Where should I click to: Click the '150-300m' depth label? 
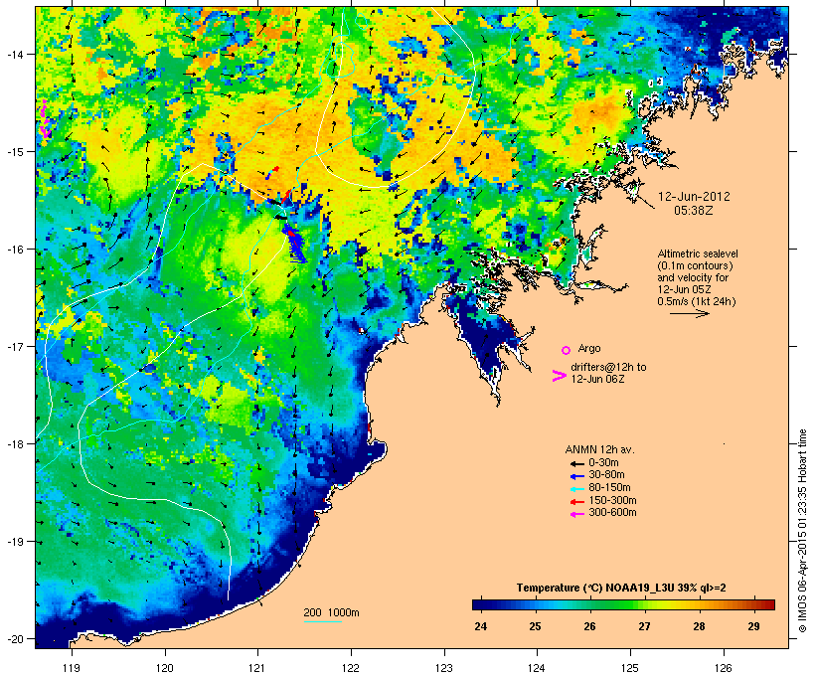(x=612, y=500)
